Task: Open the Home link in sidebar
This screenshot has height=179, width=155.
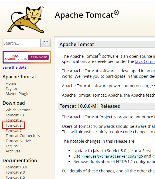Action: (x=11, y=83)
